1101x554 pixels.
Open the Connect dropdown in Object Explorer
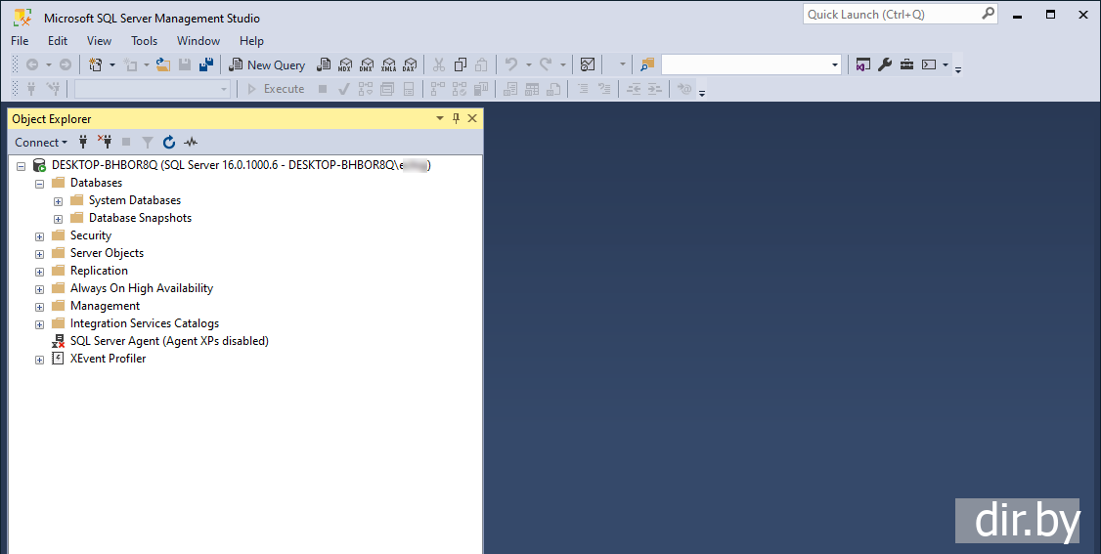coord(41,143)
